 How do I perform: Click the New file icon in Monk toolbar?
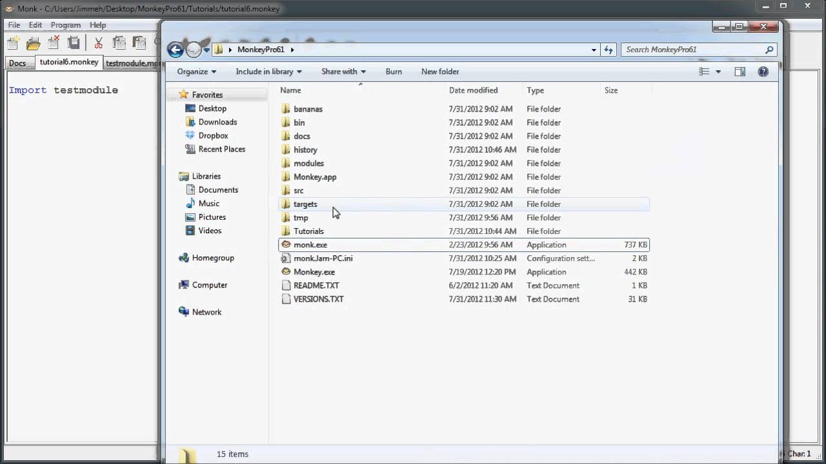click(x=13, y=43)
